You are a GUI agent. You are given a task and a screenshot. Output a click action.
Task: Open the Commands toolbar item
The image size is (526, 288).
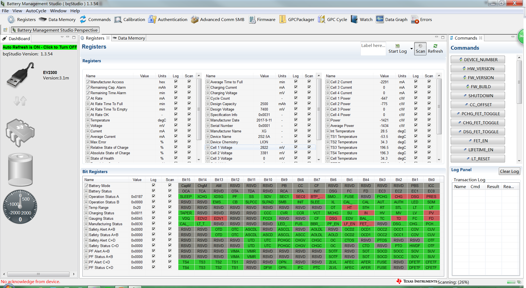(95, 19)
